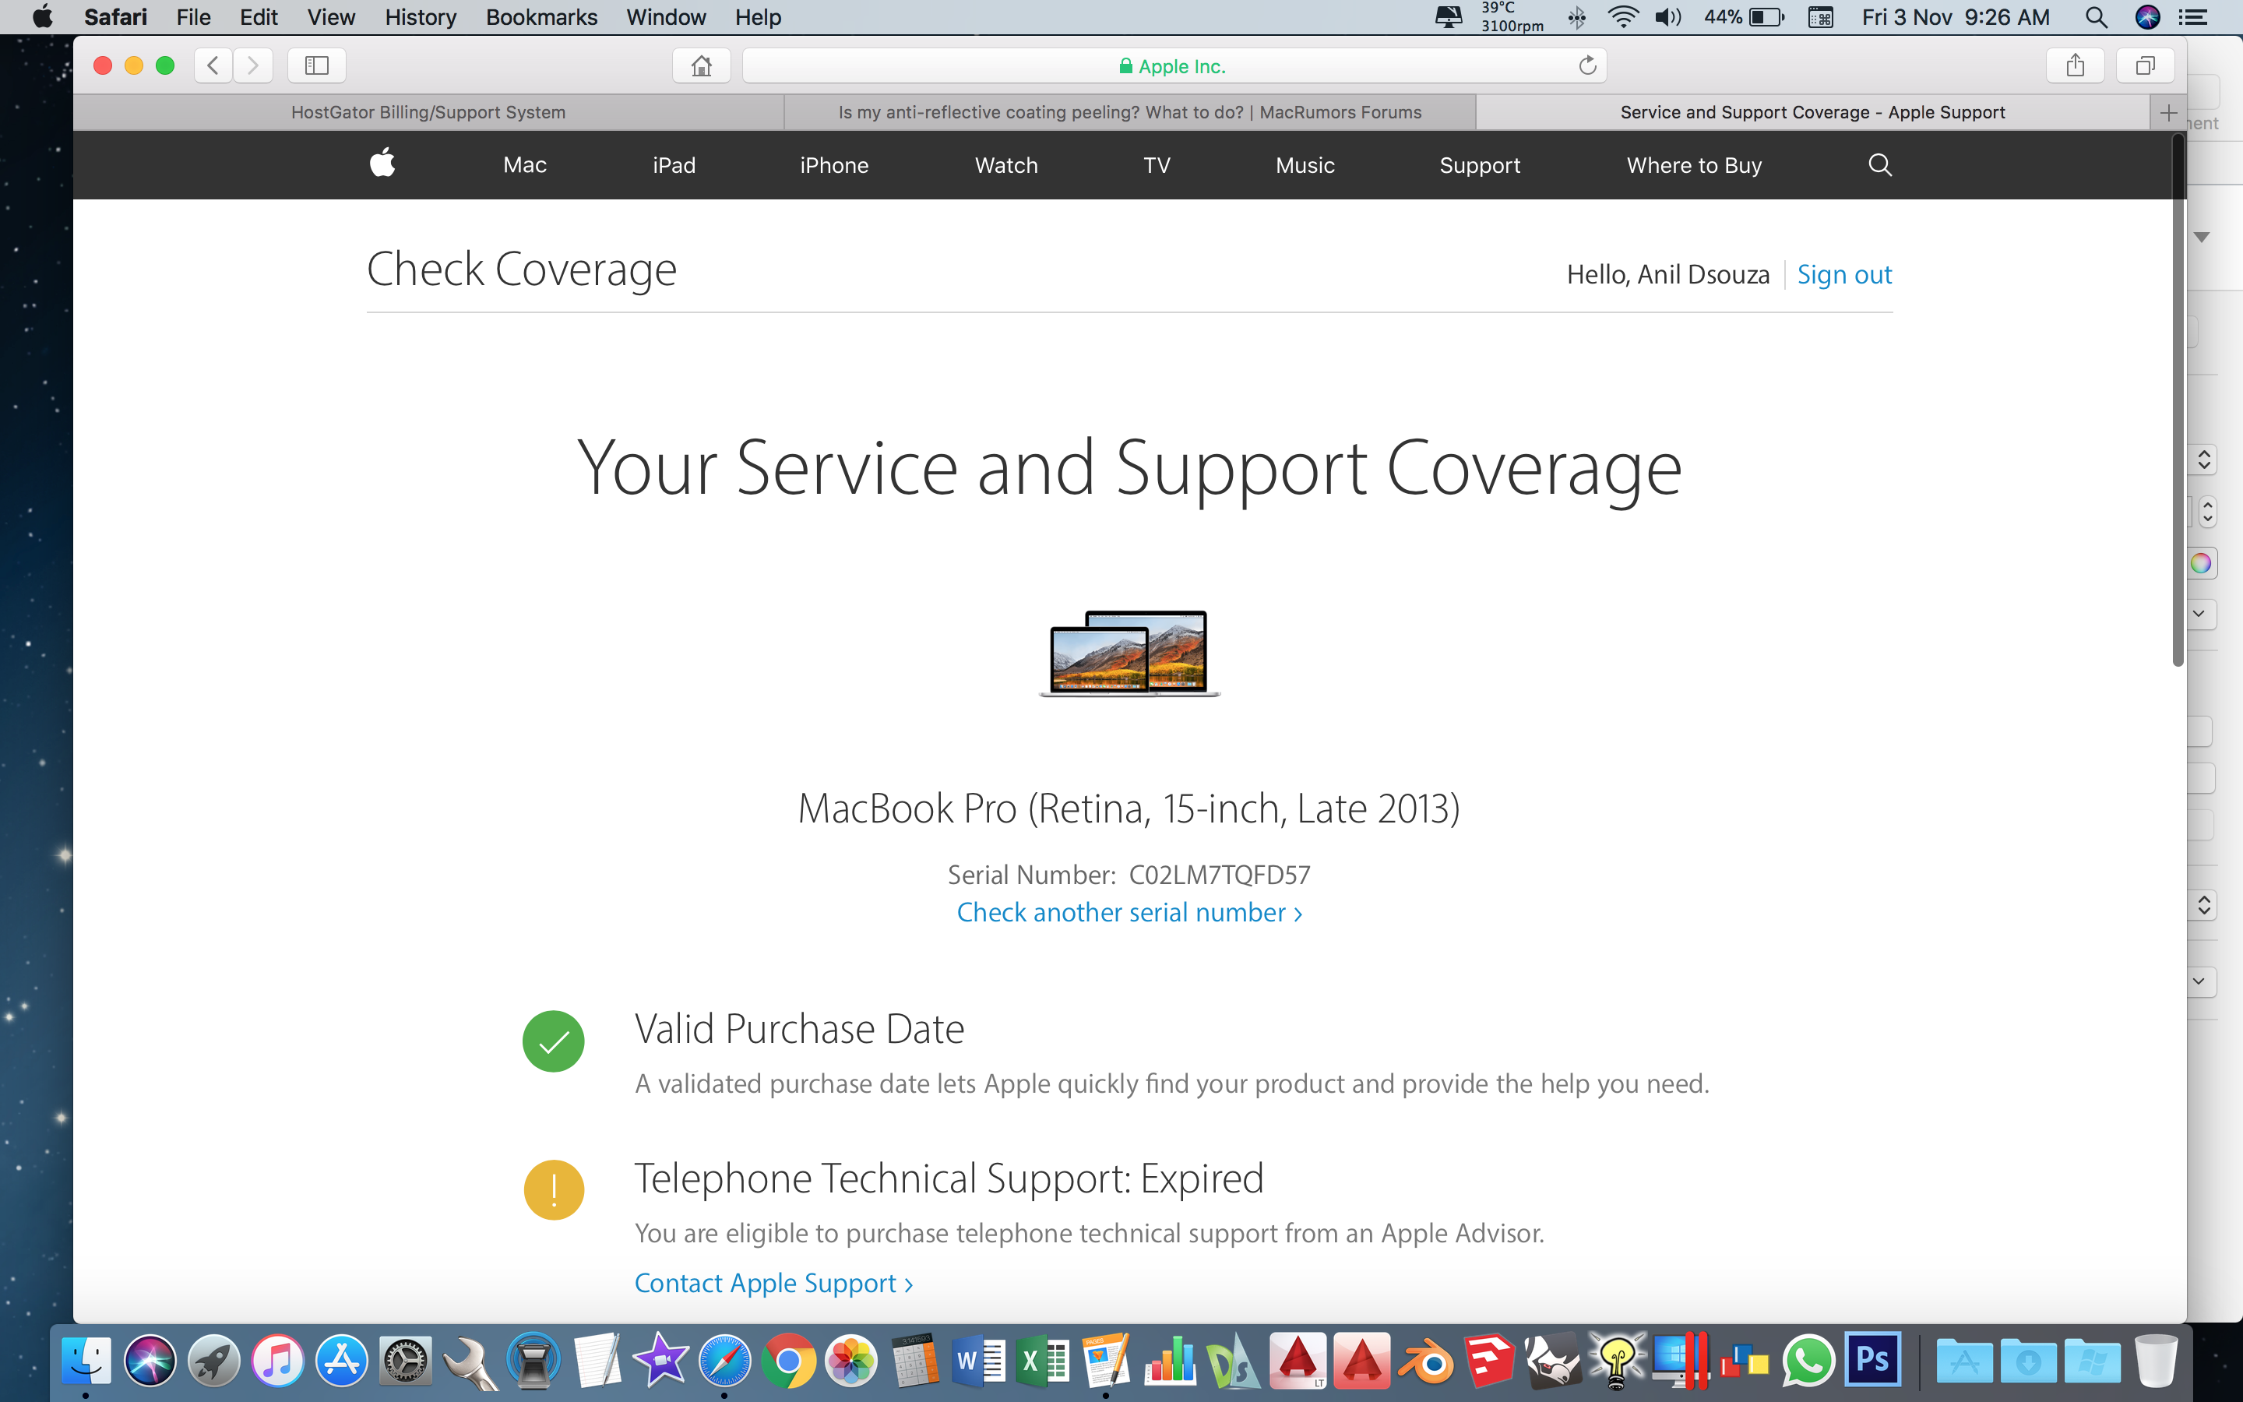2243x1402 pixels.
Task: Open the History menu
Action: point(420,16)
